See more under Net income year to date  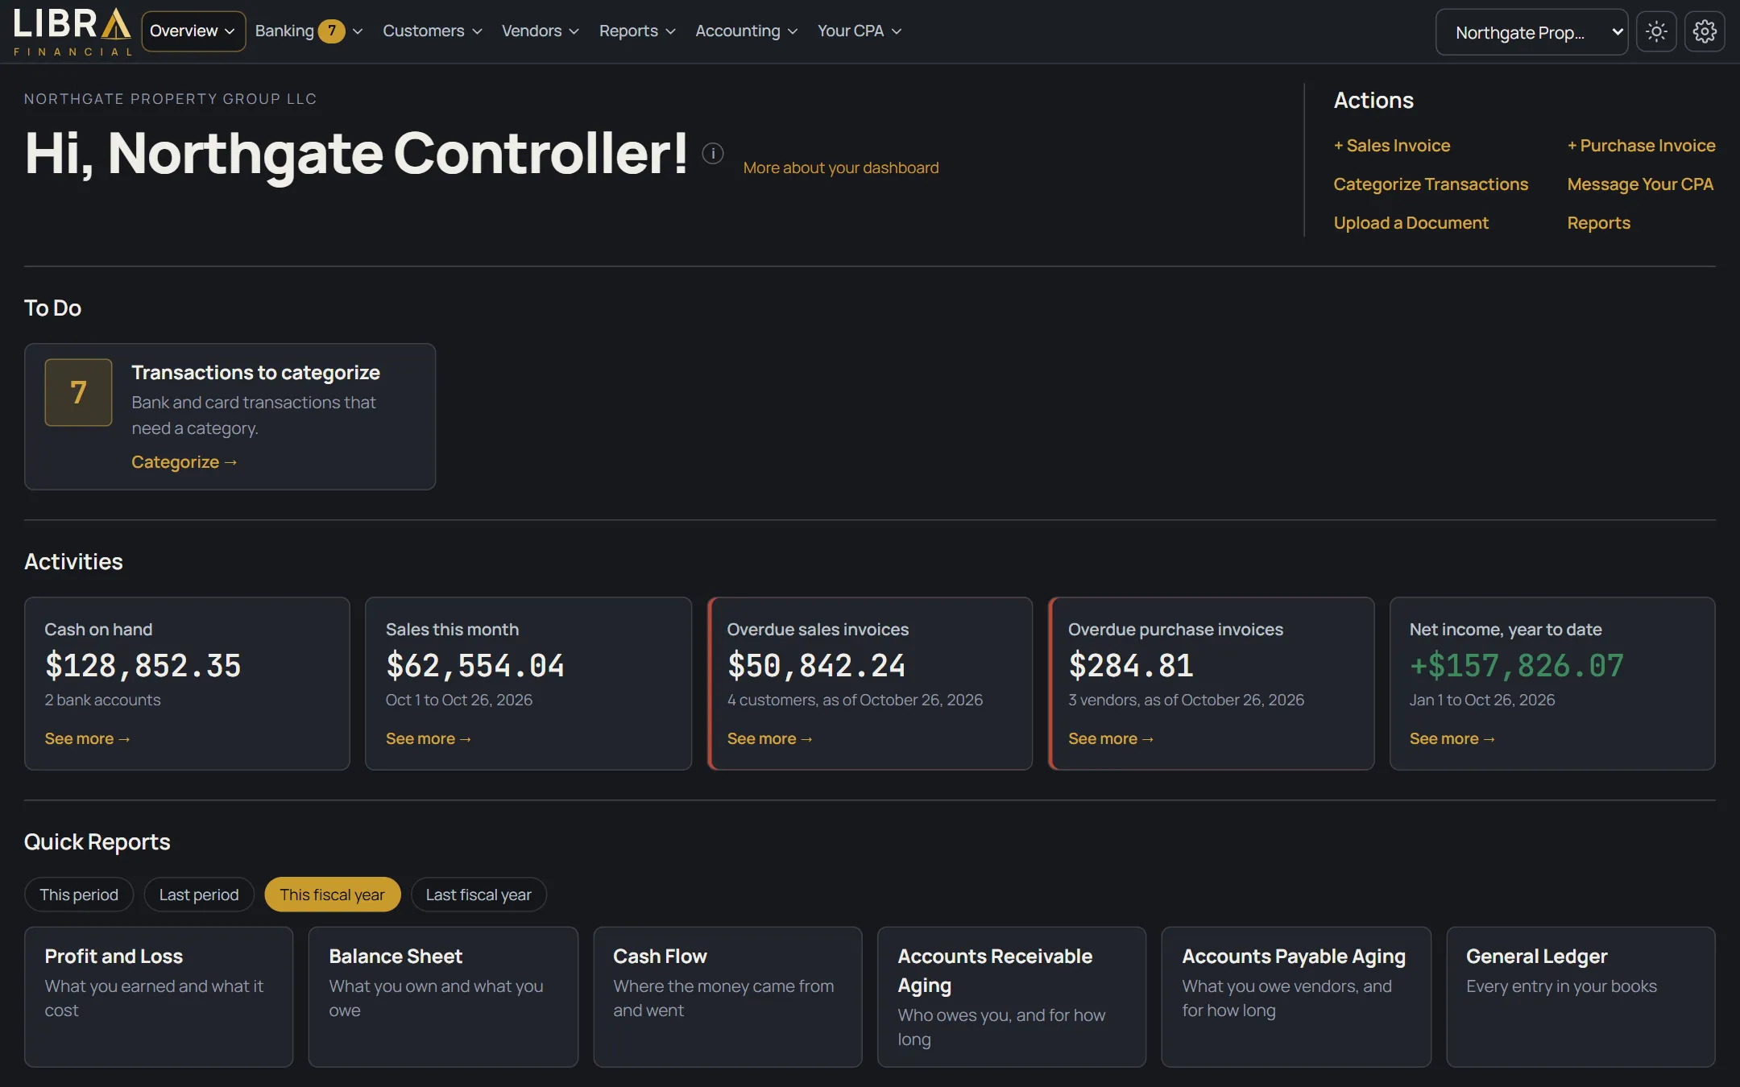[x=1452, y=738]
